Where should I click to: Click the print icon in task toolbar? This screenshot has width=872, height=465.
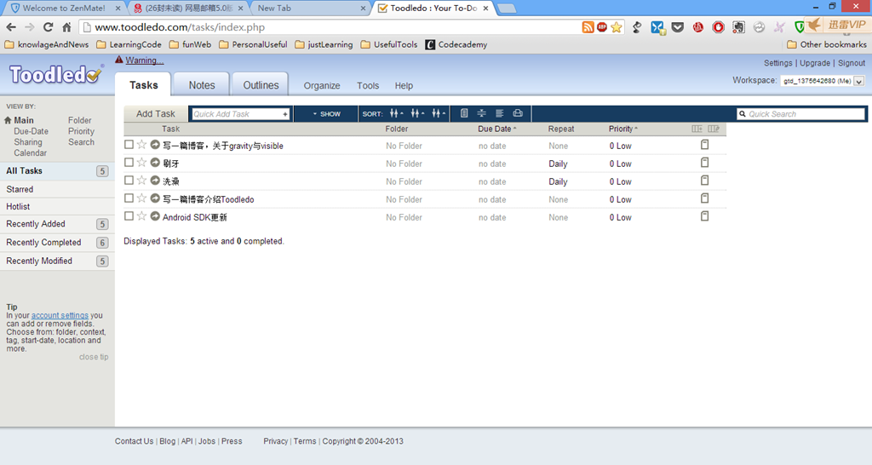click(x=518, y=113)
